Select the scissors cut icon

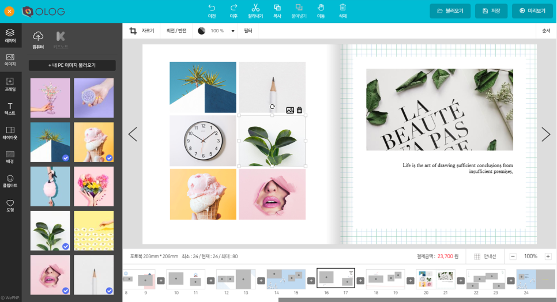(x=255, y=7)
